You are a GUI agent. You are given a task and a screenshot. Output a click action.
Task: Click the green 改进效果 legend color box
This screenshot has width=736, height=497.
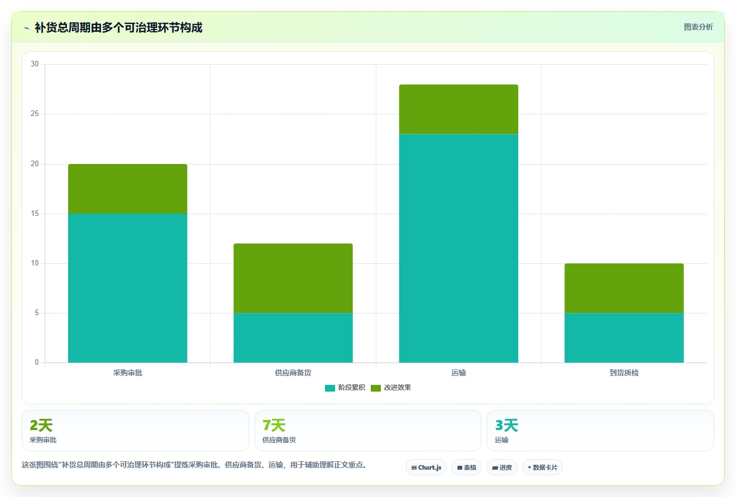(376, 388)
